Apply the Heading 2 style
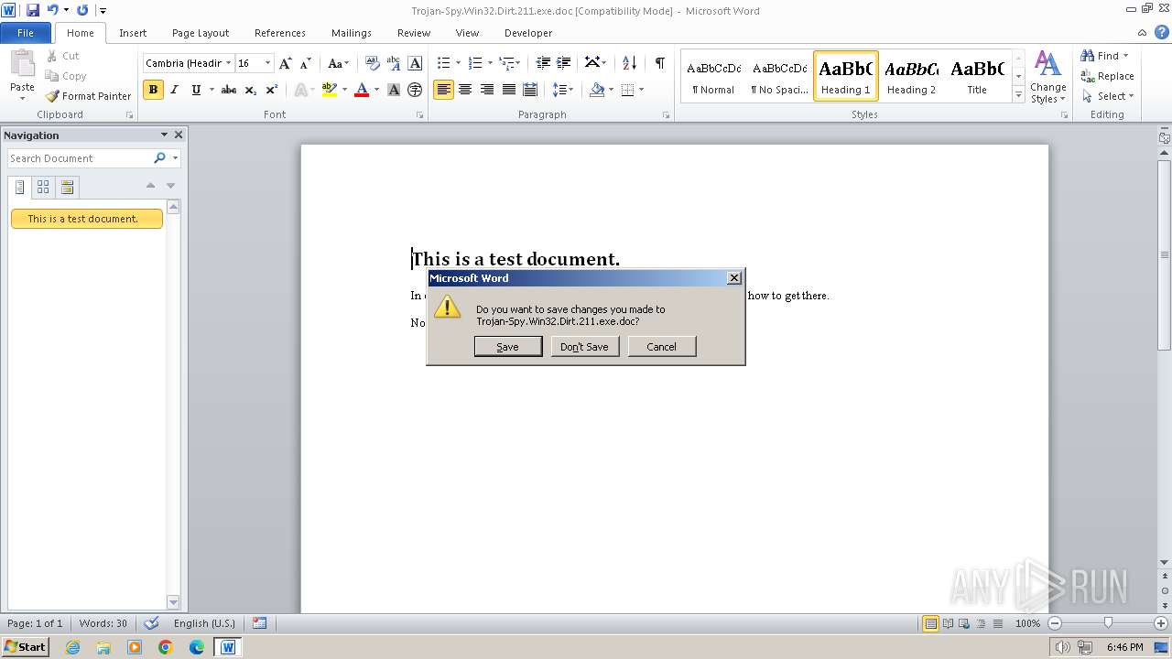 (911, 76)
